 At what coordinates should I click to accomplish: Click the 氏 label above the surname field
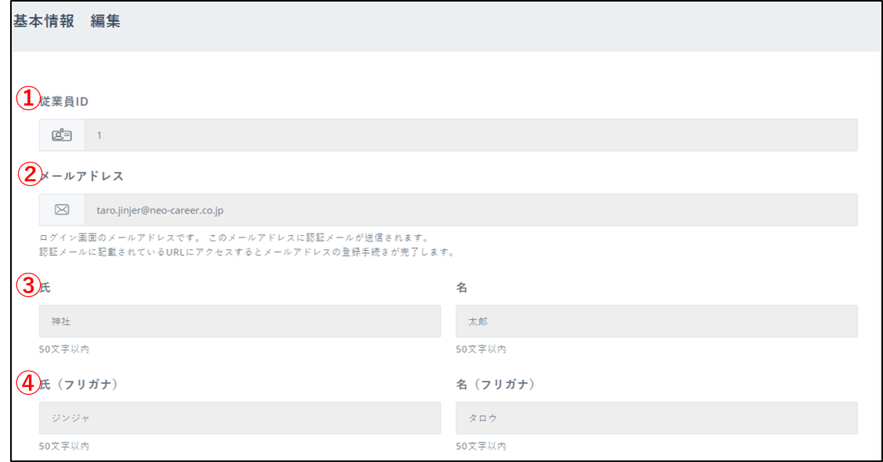click(x=45, y=288)
